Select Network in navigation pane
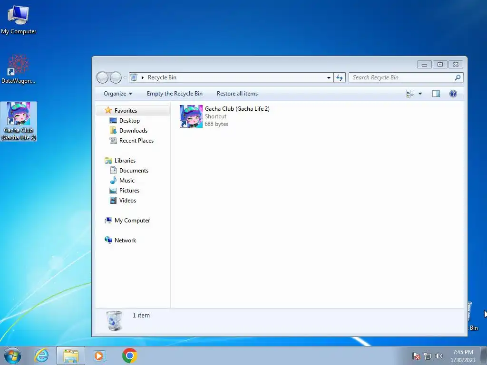 coord(125,240)
